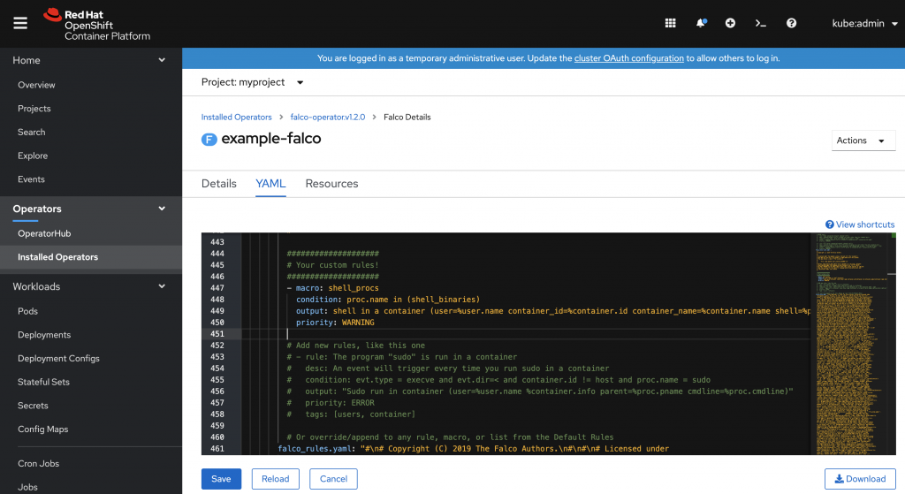The image size is (905, 494).
Task: Save the YAML changes
Action: point(221,479)
